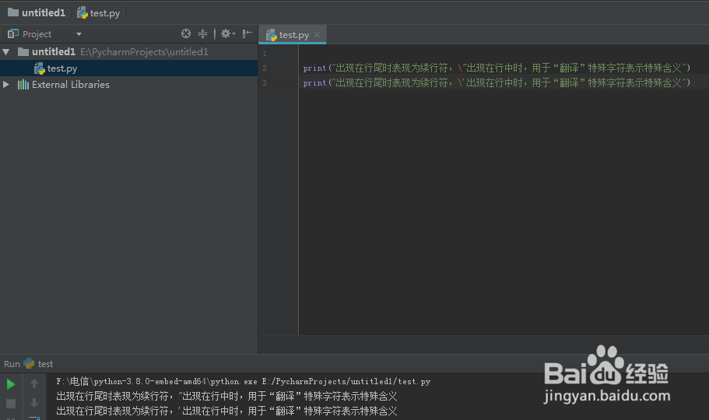
Task: Open the Project view selector dropdown
Action: click(79, 34)
